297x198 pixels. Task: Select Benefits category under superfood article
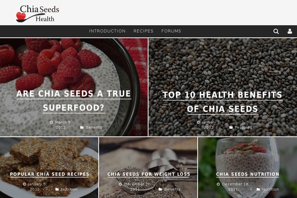[94, 128]
